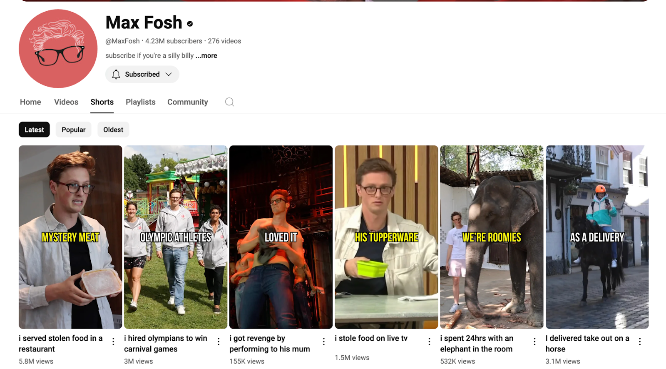This screenshot has width=666, height=369.
Task: Click title 'I delivered take out on a horse'
Action: pos(587,344)
